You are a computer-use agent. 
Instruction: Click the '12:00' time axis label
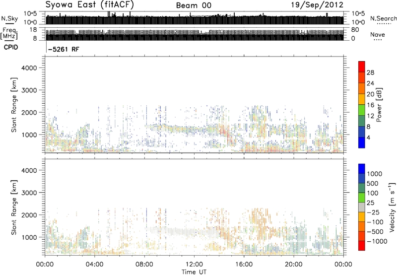point(194,265)
